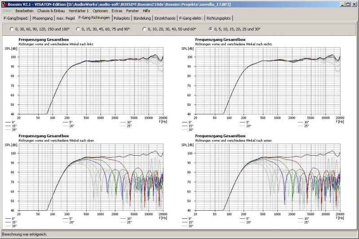Select the 0, 10, 20, 30, 40, 50 und 60° radio button
The height and width of the screenshot is (239, 359).
(144, 29)
